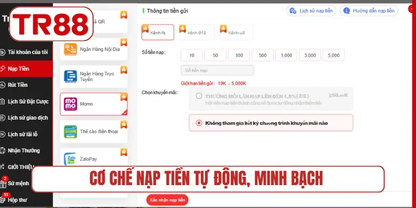This screenshot has height=208, width=416.
Task: Click the Tài khoản của tôi sidebar icon
Action: [3, 53]
